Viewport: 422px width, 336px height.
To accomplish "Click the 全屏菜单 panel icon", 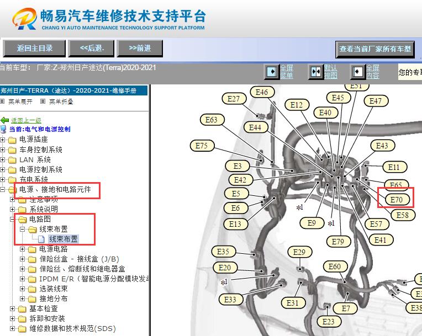I will pos(272,72).
